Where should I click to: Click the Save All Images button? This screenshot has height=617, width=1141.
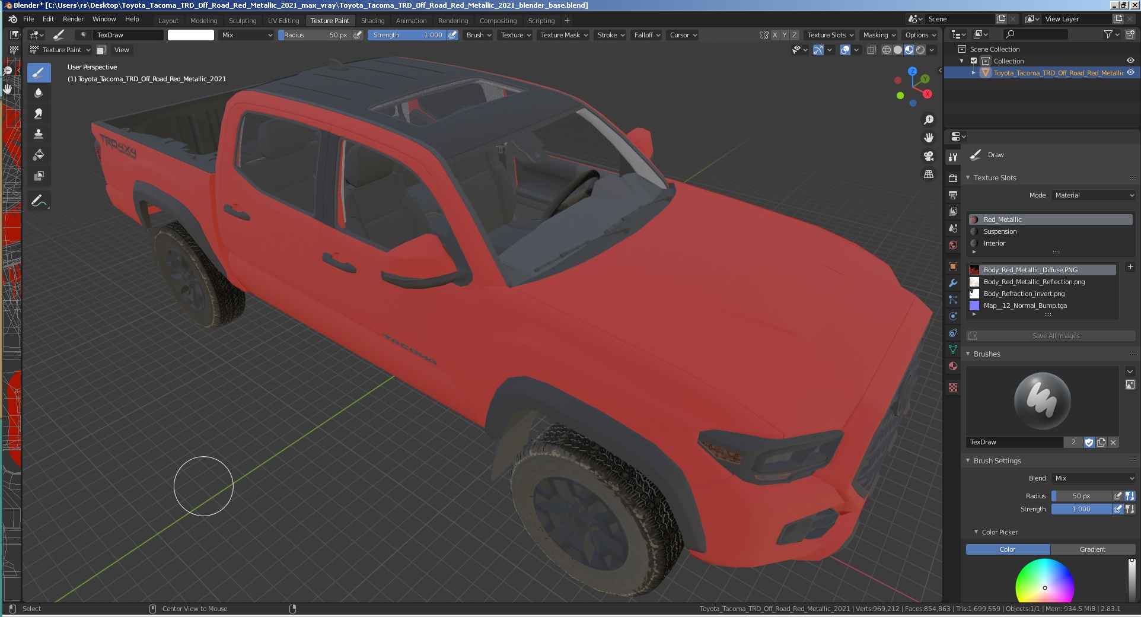[x=1051, y=336]
